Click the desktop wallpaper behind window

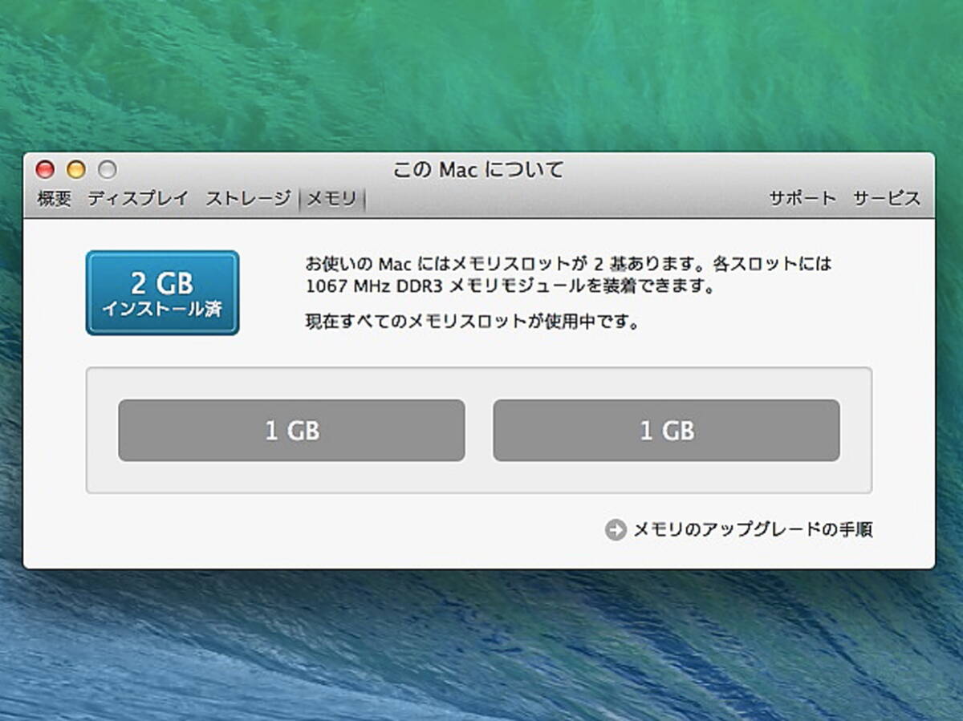coord(481,72)
